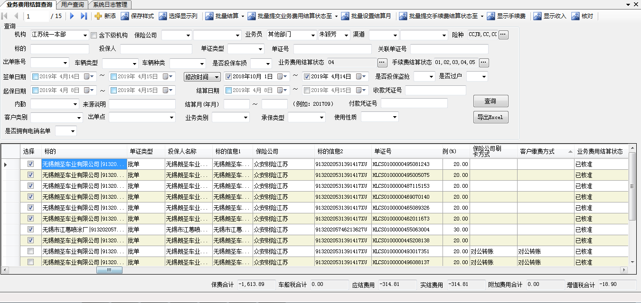Viewport: 641px width, 303px height.
Task: Click the horizontal scrollbar thumb of the grid
Action: [109, 270]
